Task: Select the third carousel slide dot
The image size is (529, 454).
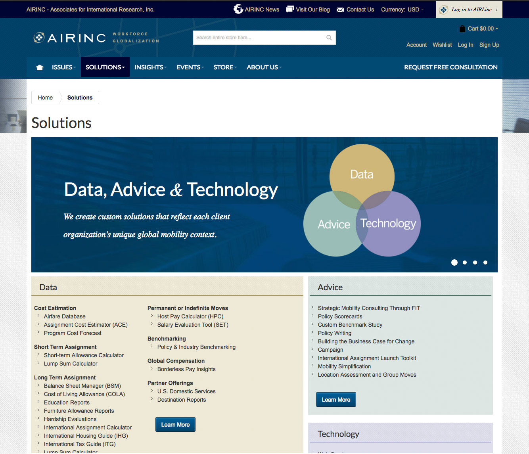Action: coord(475,262)
